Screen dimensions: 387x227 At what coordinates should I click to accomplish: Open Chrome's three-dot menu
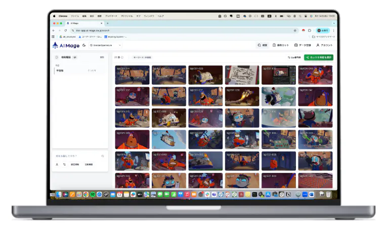333,30
